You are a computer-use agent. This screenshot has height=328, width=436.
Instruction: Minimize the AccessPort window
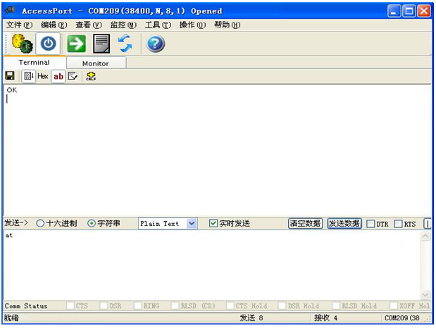tap(394, 11)
